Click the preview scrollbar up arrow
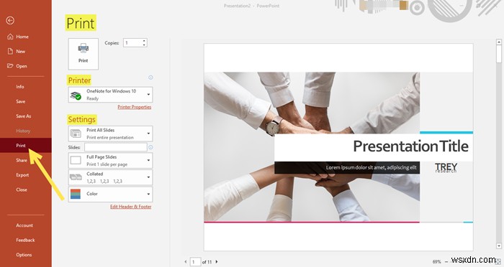The image size is (504, 267). [x=499, y=42]
